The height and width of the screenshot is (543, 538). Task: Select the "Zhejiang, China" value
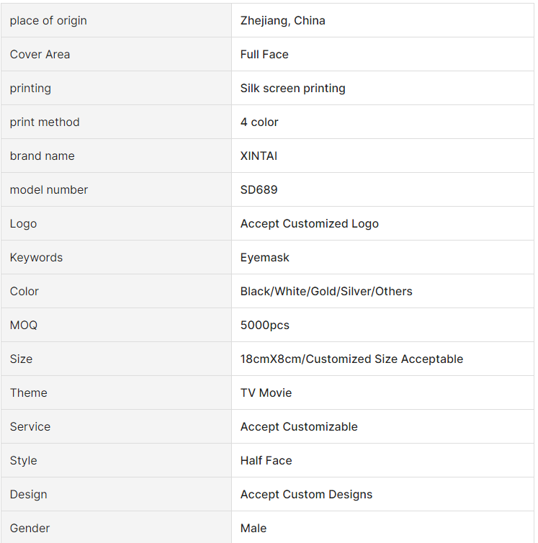tap(282, 20)
